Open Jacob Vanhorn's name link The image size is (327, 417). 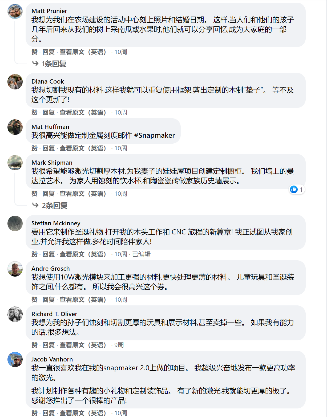click(52, 359)
